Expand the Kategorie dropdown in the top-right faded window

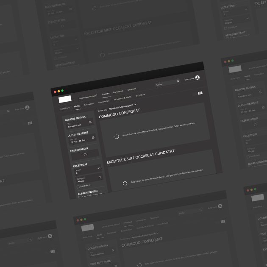tap(248, 18)
